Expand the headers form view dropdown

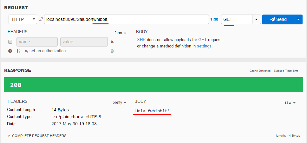pos(120,33)
